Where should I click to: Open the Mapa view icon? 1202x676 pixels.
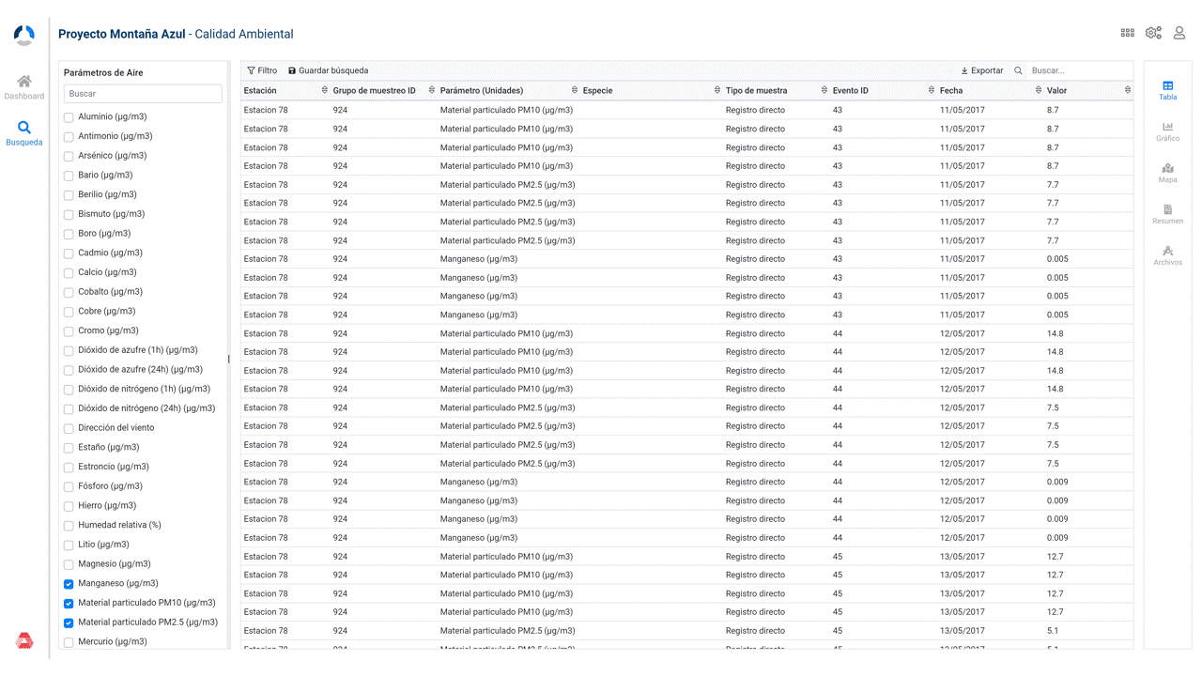(1167, 169)
